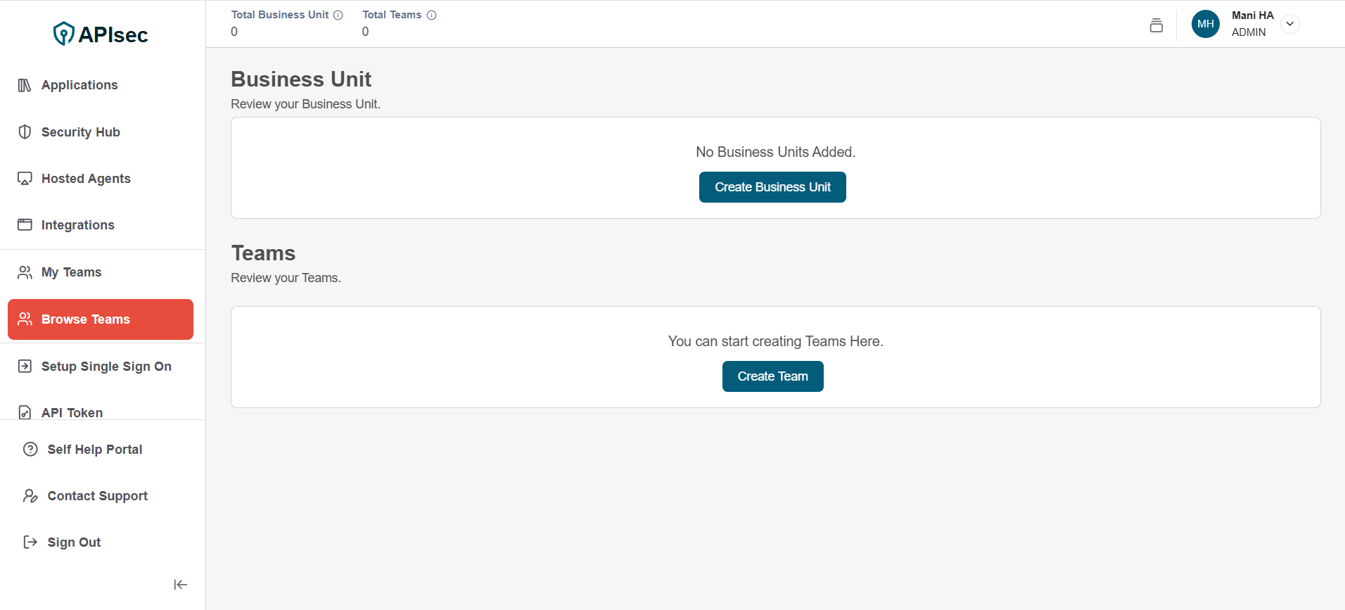Click the Security Hub shield icon
The height and width of the screenshot is (610, 1345).
(25, 132)
